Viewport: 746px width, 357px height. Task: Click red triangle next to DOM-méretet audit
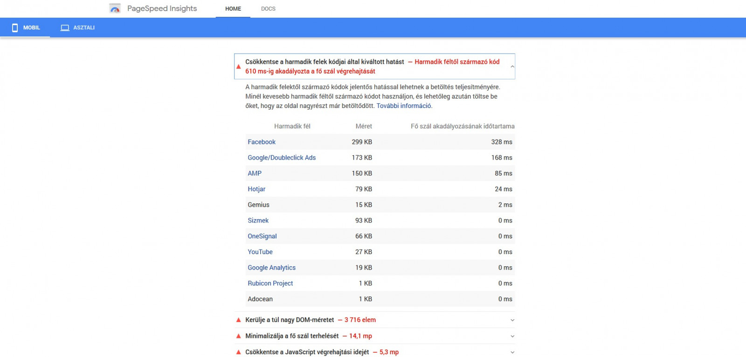pos(239,320)
